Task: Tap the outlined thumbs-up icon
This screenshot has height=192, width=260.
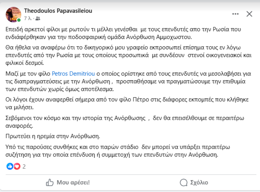Action: pyautogui.click(x=49, y=182)
